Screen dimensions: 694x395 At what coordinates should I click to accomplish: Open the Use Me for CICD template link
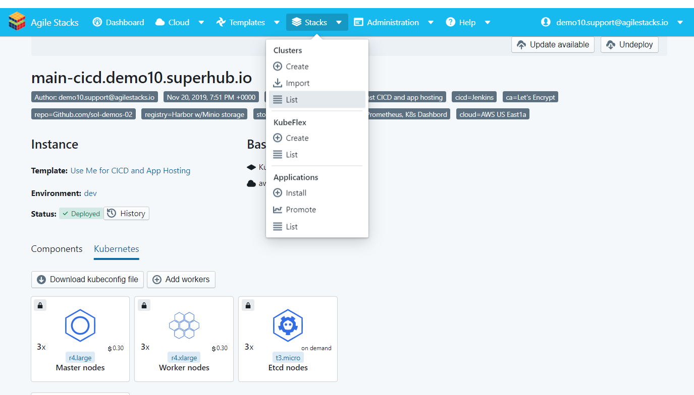[x=131, y=171]
